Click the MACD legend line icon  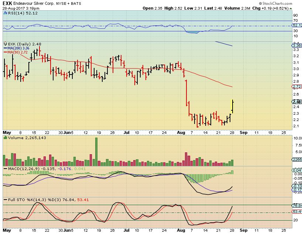(6, 169)
